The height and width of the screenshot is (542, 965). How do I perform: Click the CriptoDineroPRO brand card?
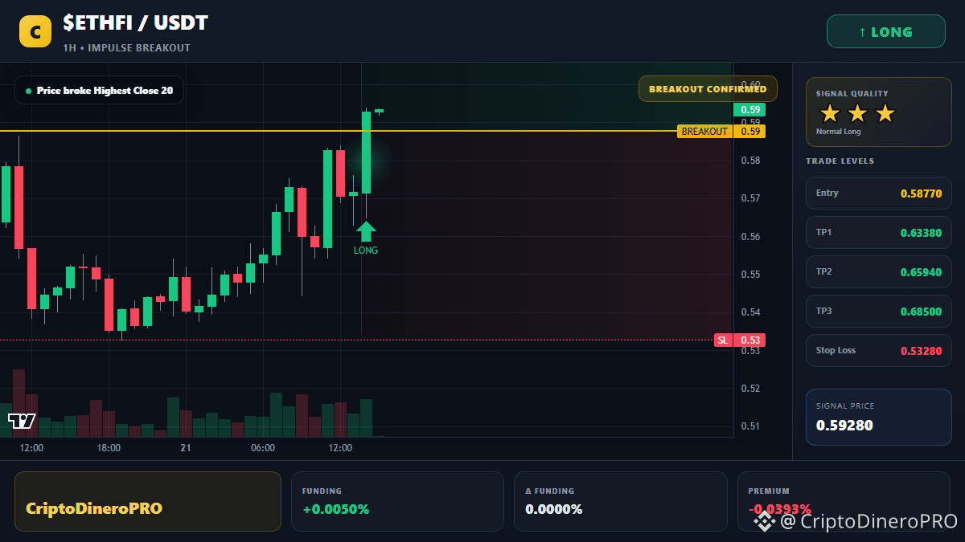148,501
